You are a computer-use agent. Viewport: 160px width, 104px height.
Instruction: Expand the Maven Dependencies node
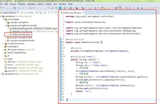3,53
